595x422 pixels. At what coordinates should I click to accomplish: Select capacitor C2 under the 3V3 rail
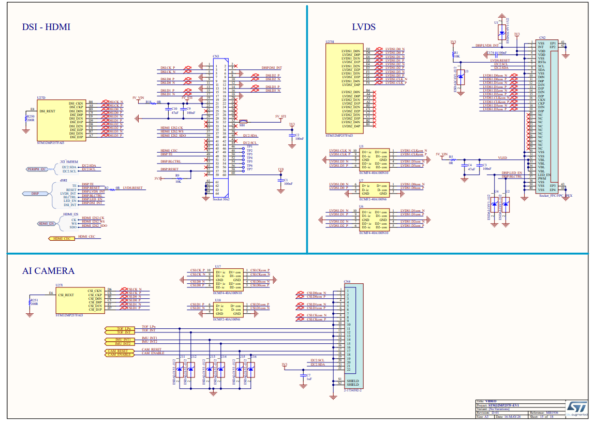coord(292,135)
